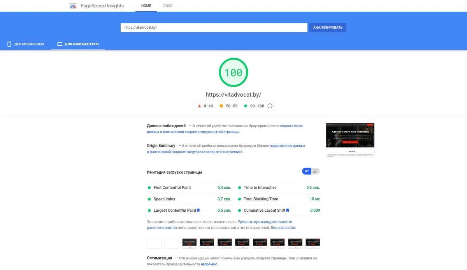Screen dimensions: 467x270
Task: Switch metrics to compact view toggle
Action: tap(307, 171)
